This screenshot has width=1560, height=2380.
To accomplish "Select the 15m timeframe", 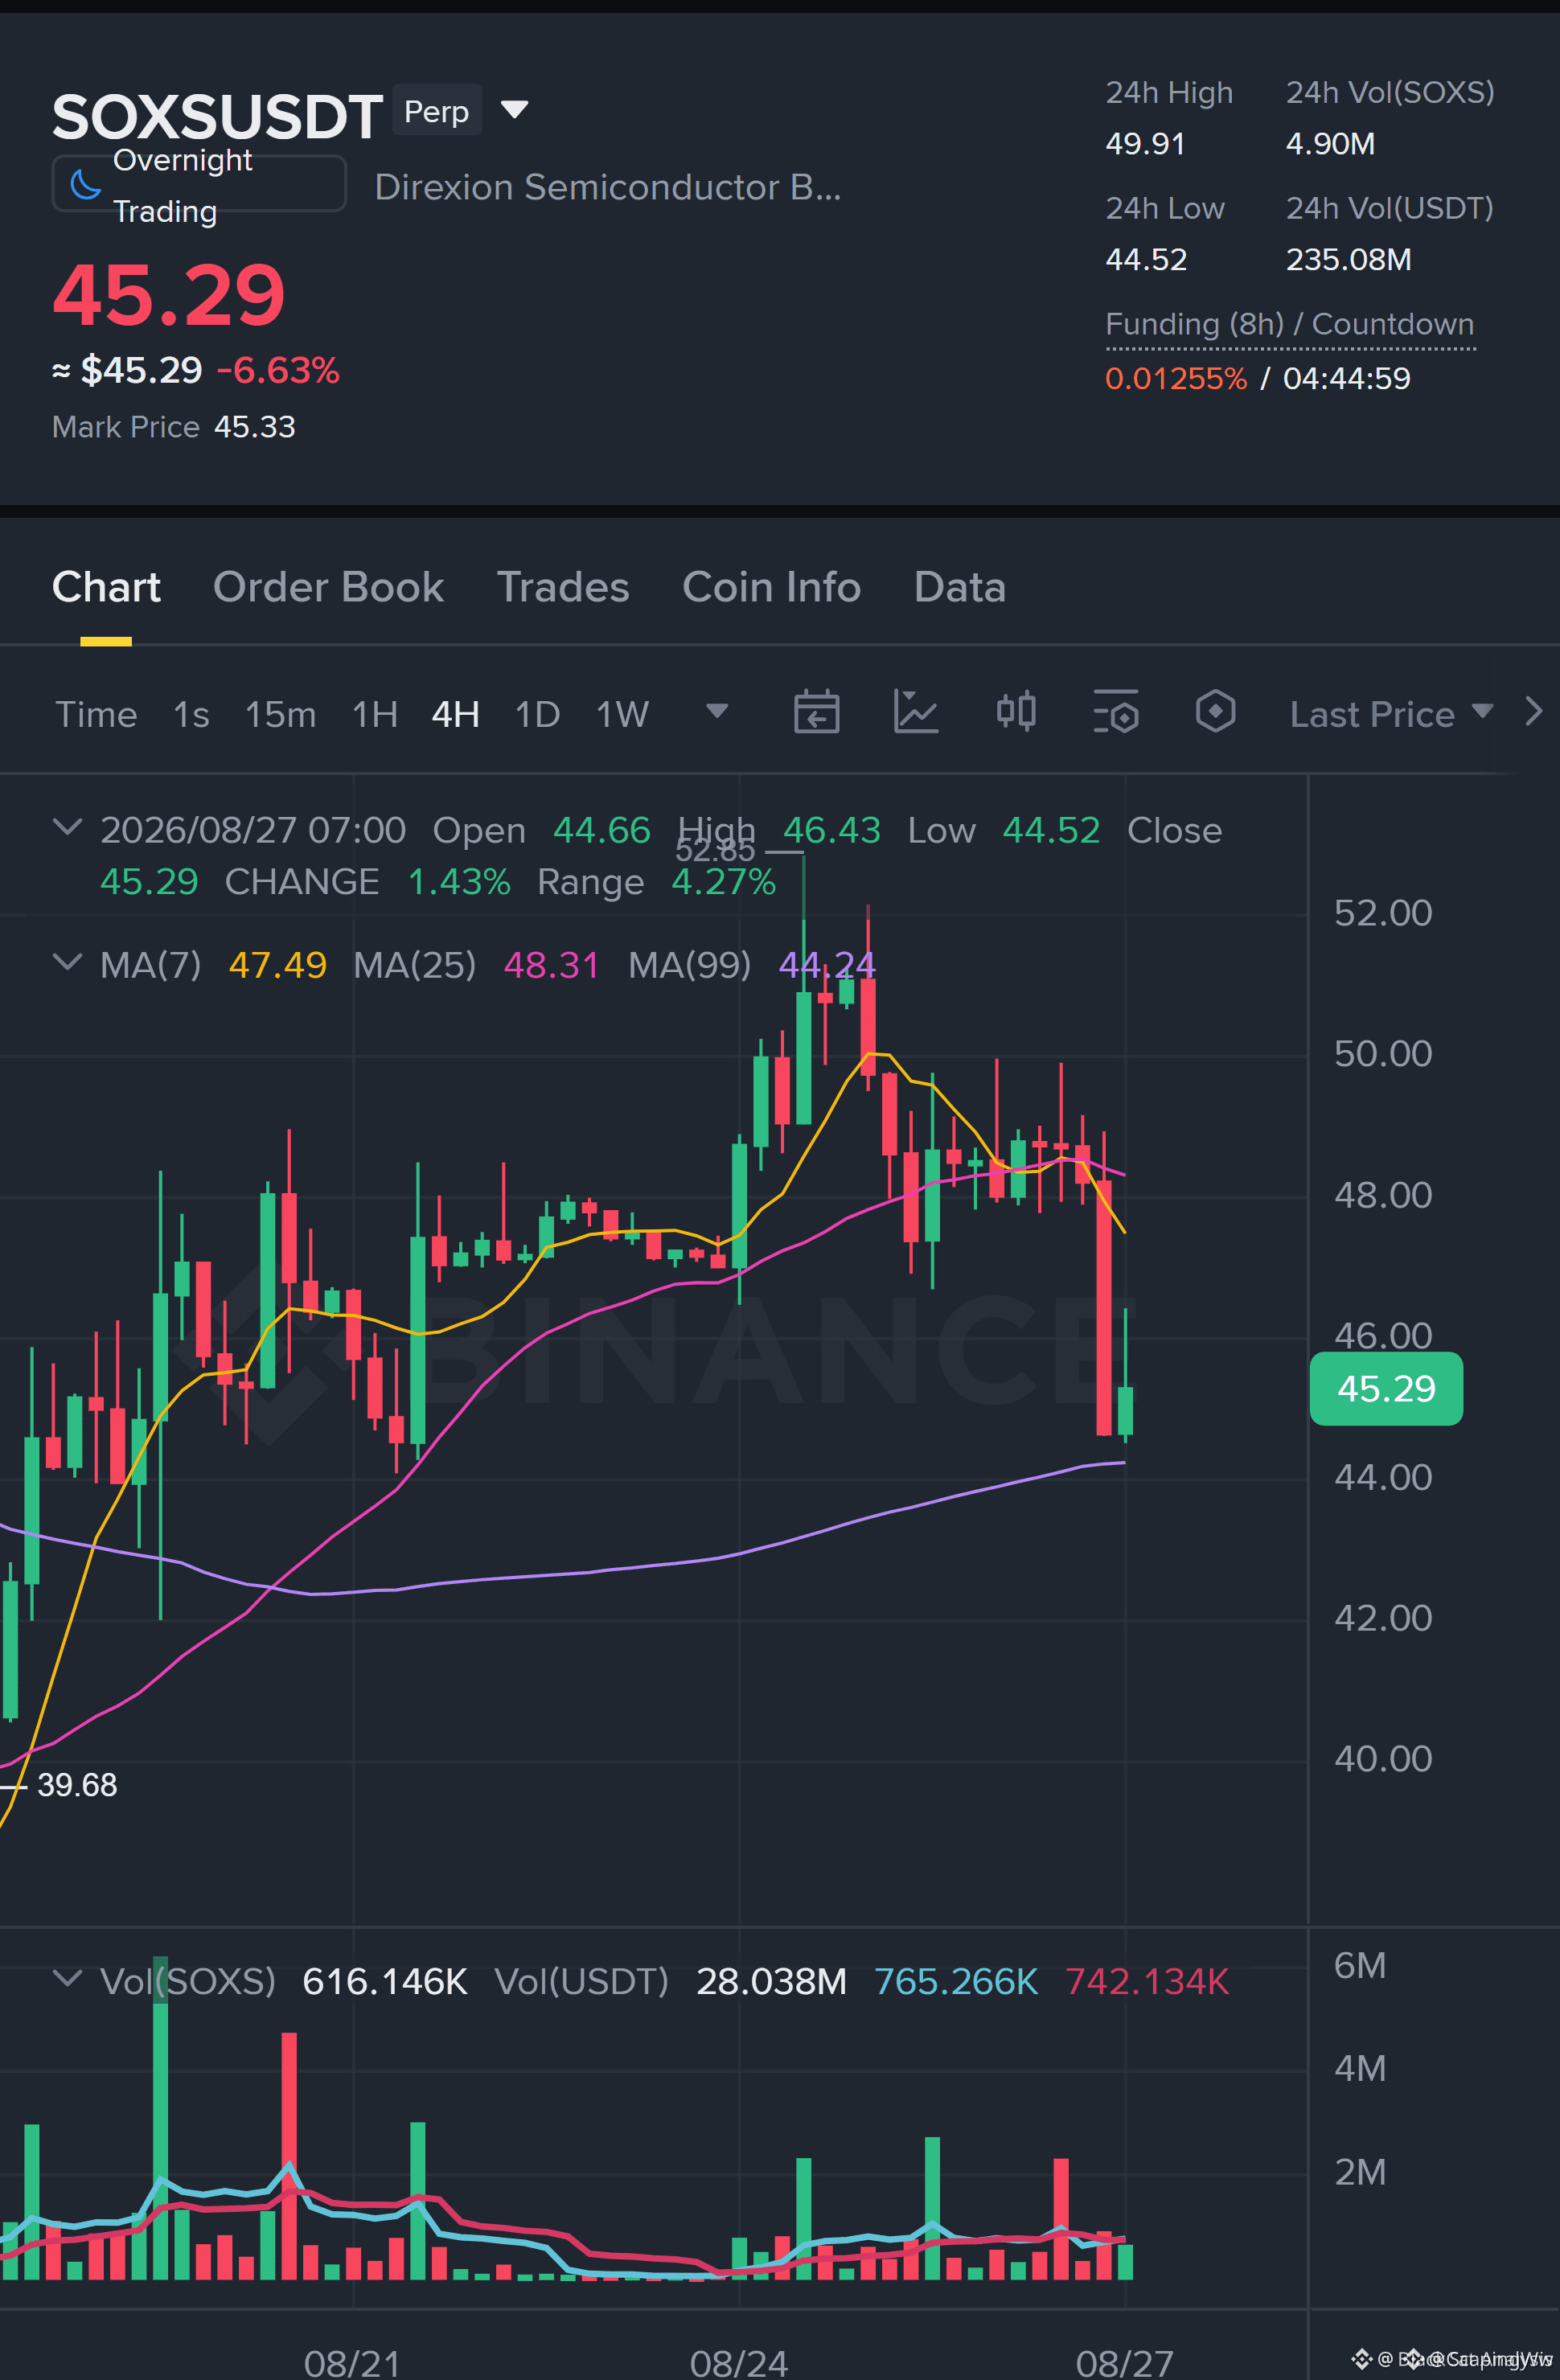I will [280, 715].
